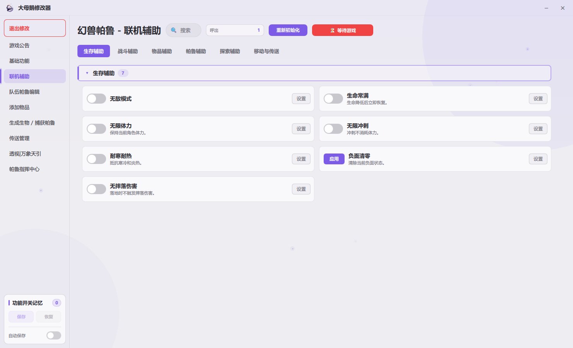Open 设置 for 生命常满
The image size is (573, 348).
click(x=538, y=99)
